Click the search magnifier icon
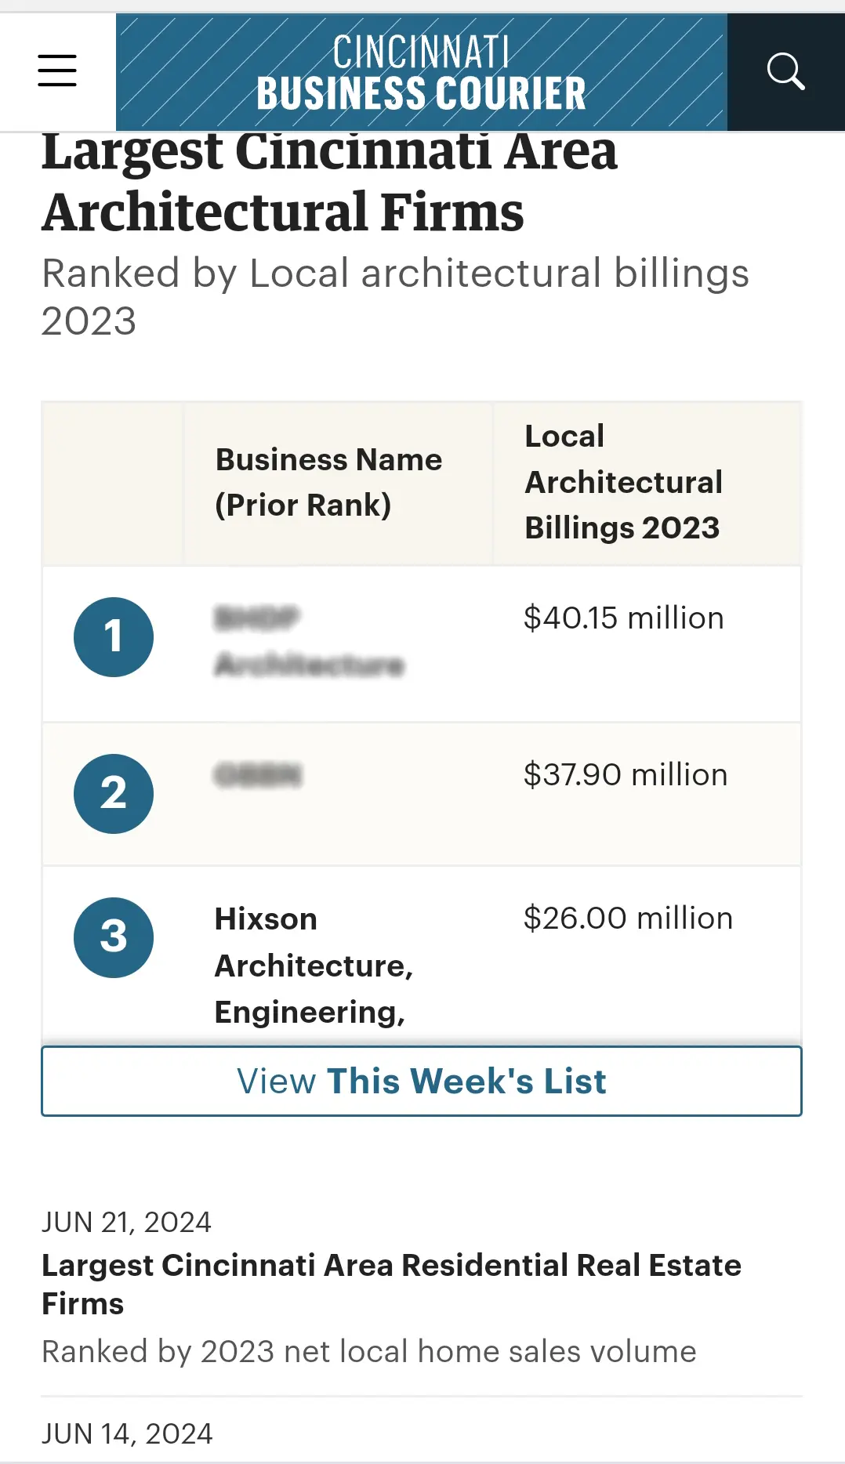Viewport: 845px width, 1464px height. coord(786,71)
